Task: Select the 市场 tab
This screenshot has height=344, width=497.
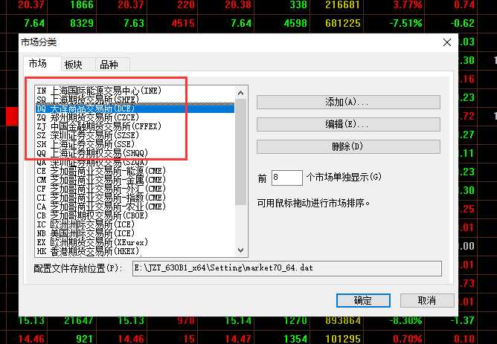Action: point(42,64)
